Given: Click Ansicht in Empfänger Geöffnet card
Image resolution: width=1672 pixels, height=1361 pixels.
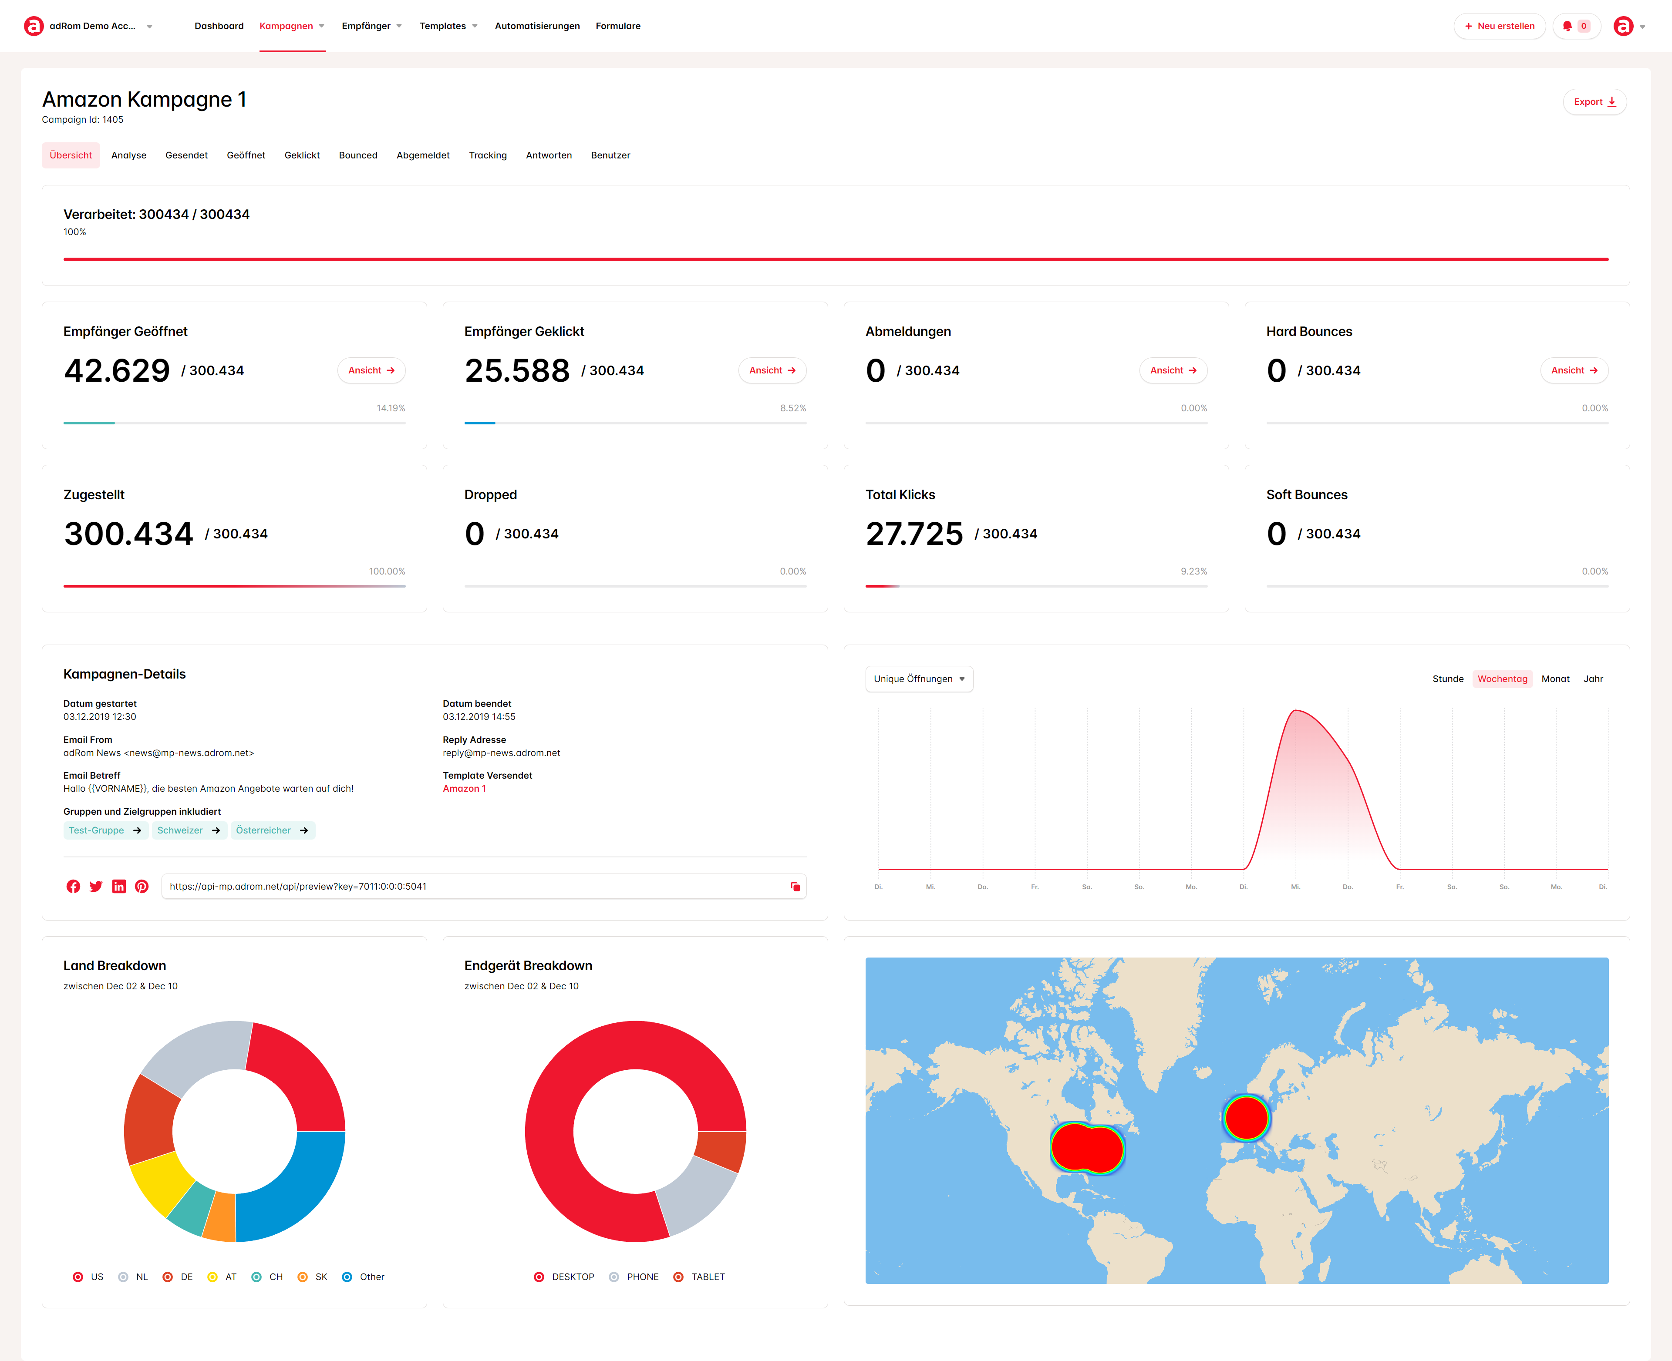Looking at the screenshot, I should click(371, 370).
